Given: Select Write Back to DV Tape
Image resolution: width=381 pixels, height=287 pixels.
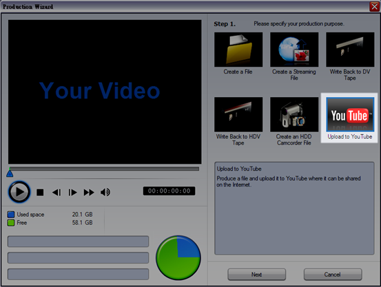Looking at the screenshot, I should coord(350,50).
